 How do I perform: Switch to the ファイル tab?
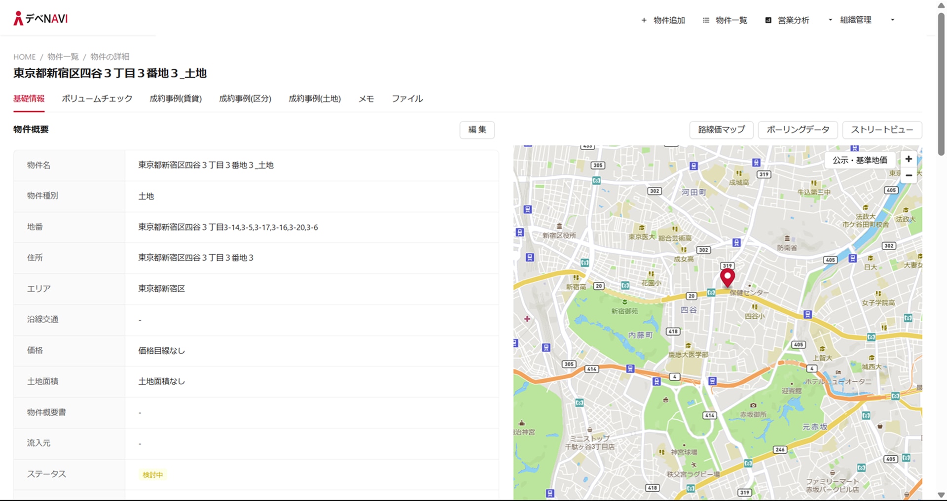407,99
